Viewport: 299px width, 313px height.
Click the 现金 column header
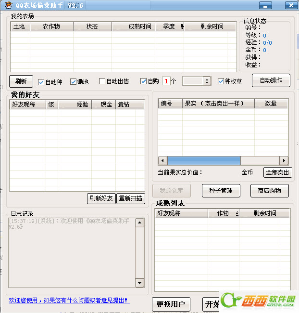104,104
